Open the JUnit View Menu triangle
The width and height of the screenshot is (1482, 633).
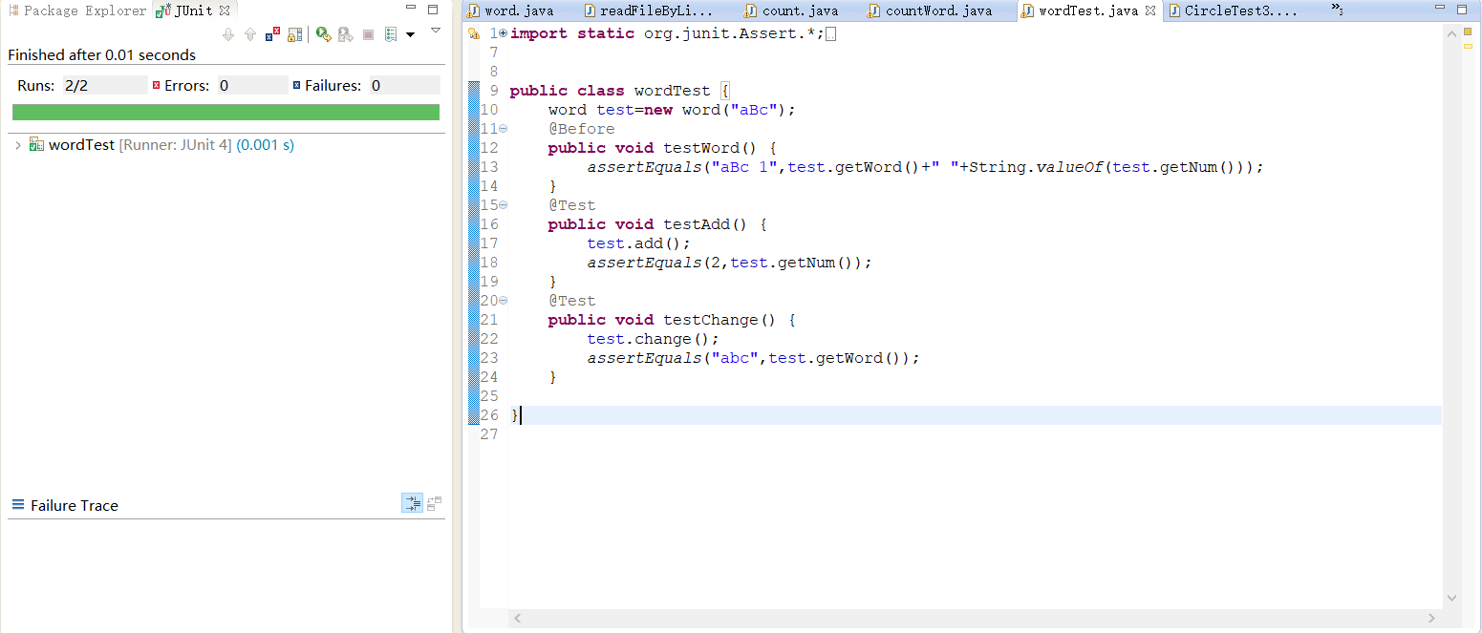435,31
